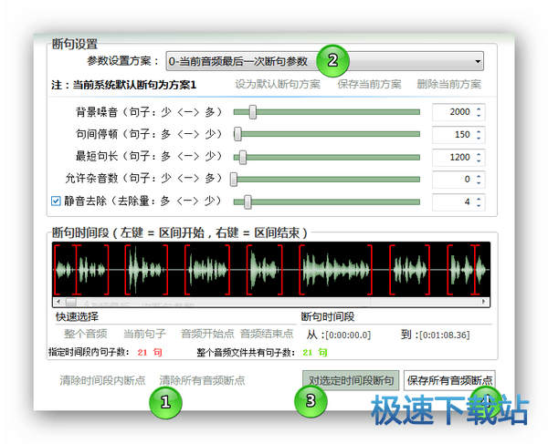Click the start time [0:00:00.0] value
The image size is (548, 444).
pyautogui.click(x=348, y=336)
